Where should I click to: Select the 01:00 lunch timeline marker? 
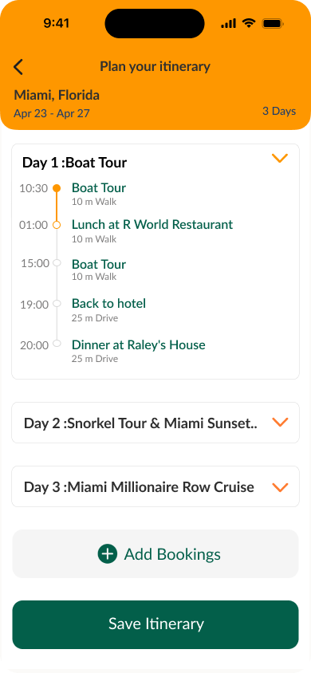coord(56,225)
